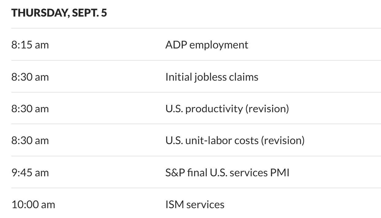
Task: Click 8:30 am beside U.S. productivity
Action: 30,109
